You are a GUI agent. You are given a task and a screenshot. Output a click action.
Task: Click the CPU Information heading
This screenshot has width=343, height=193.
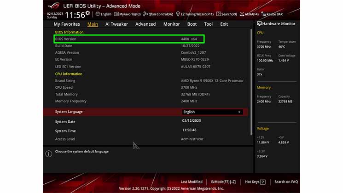point(69,74)
